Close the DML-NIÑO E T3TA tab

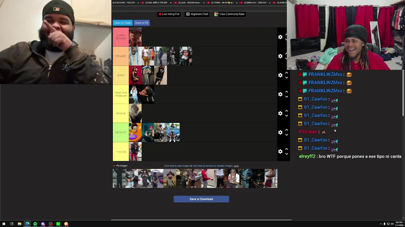click(x=171, y=3)
